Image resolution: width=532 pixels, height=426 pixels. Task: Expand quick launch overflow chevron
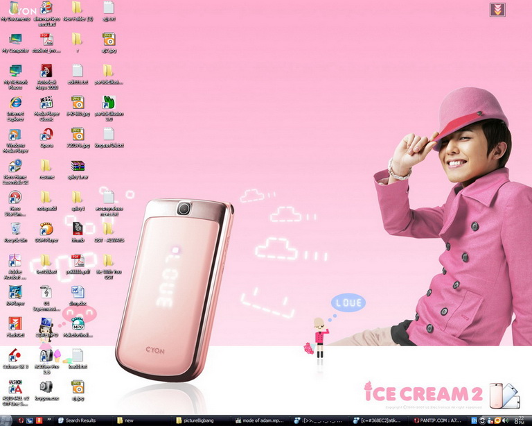point(49,420)
